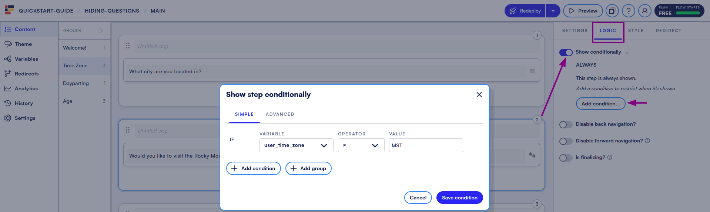Click the MST value input field
The height and width of the screenshot is (212, 710).
click(x=426, y=145)
